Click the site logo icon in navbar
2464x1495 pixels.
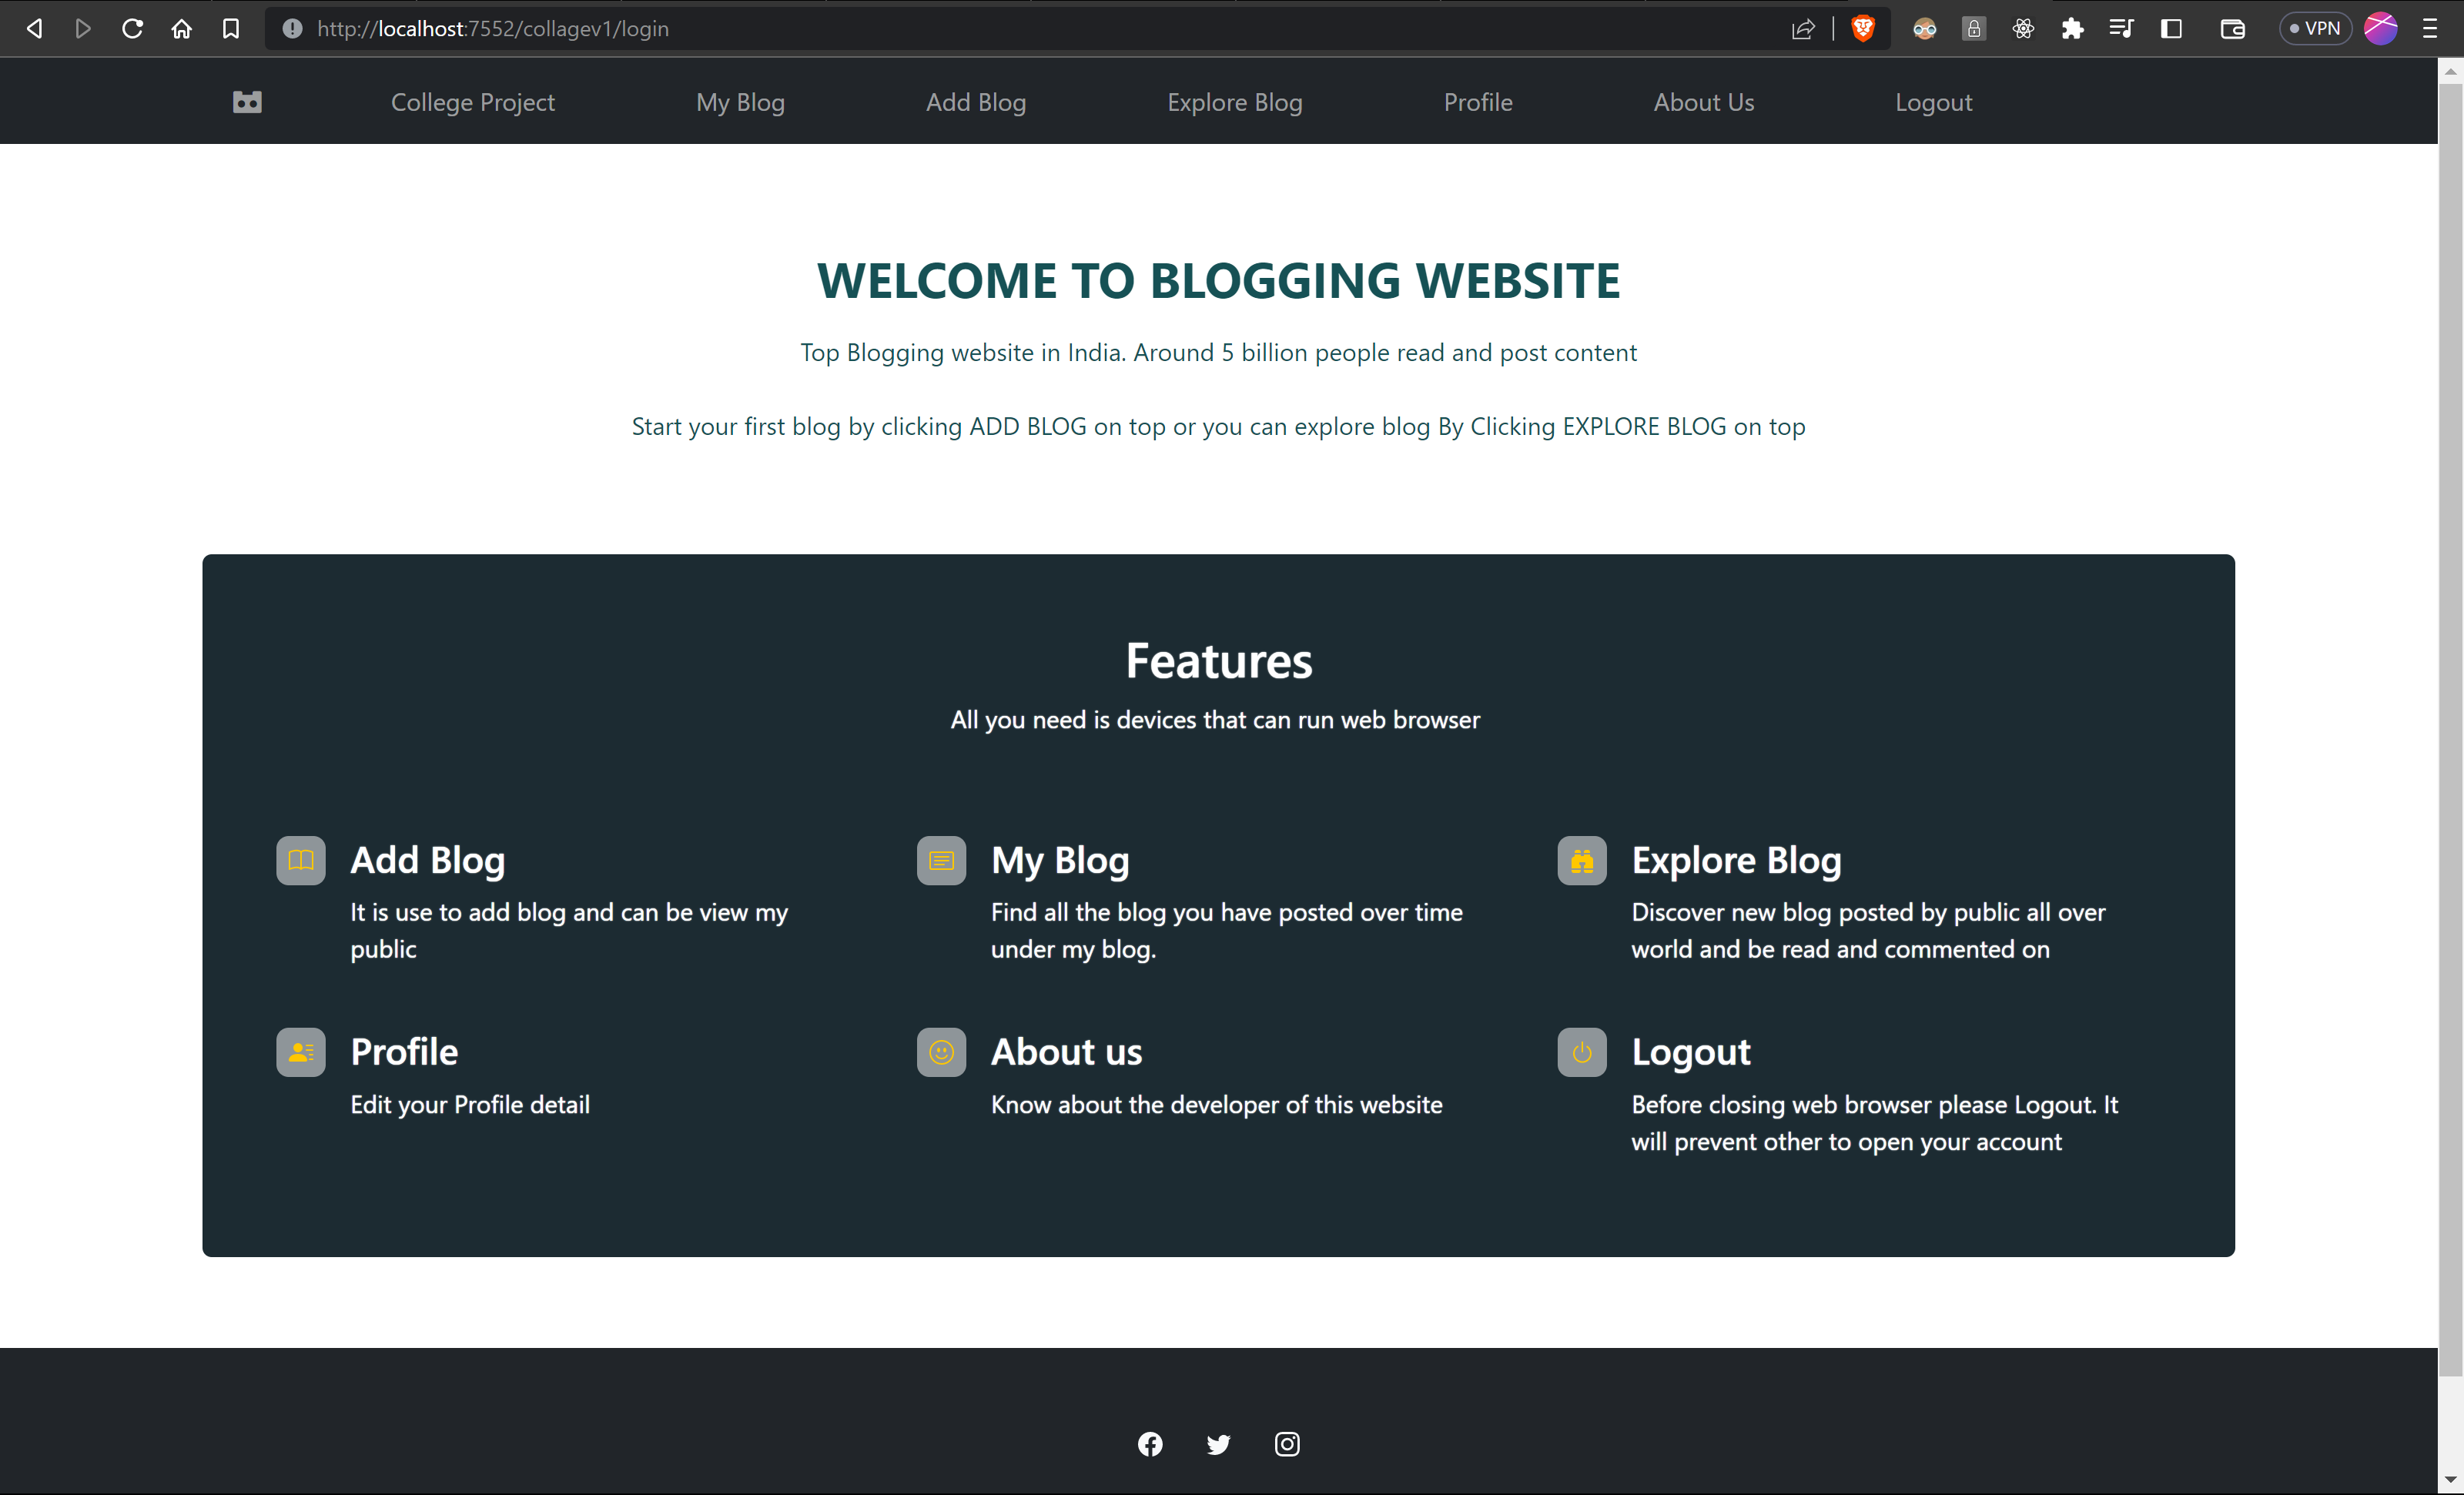(247, 102)
